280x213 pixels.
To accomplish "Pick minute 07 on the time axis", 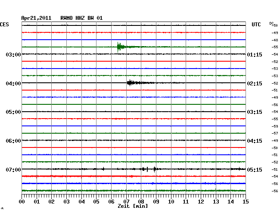I will (x=126, y=202).
